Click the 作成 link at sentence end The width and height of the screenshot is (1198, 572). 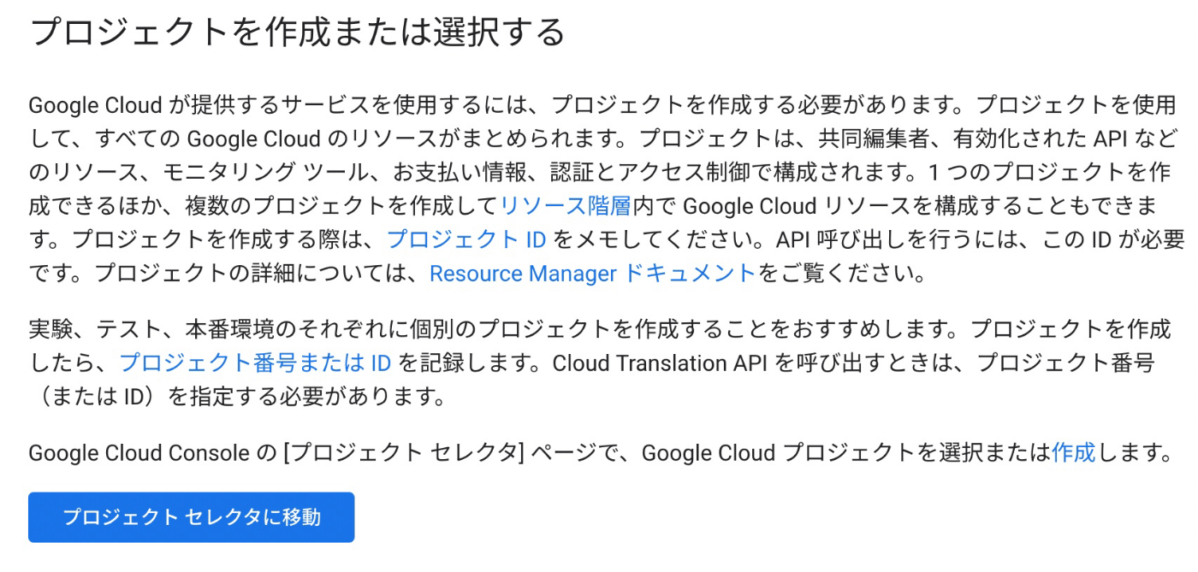1073,452
